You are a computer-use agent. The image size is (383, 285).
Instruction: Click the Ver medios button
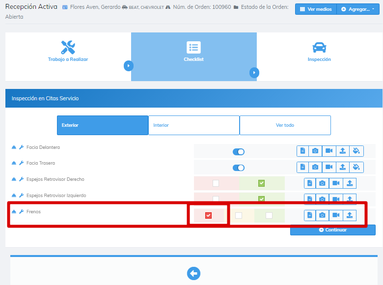click(x=316, y=9)
